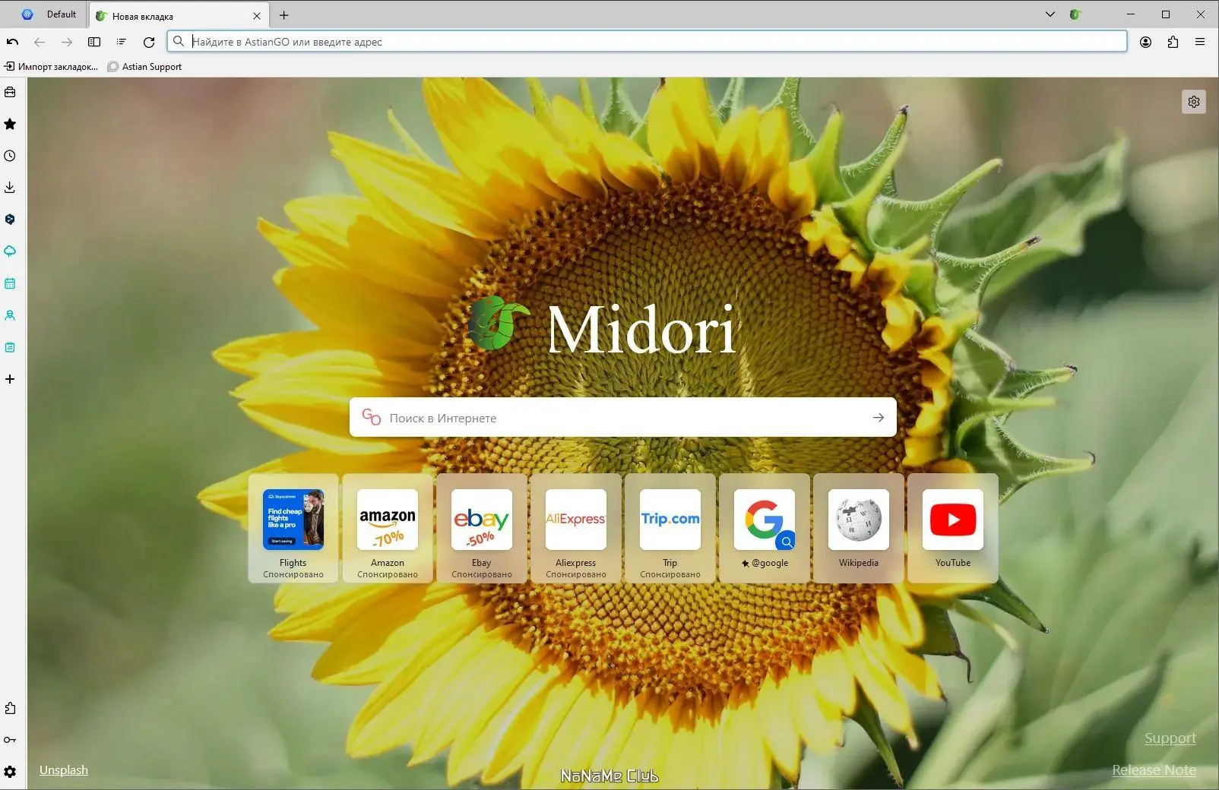This screenshot has height=790, width=1219.
Task: Reload the current page
Action: (149, 42)
